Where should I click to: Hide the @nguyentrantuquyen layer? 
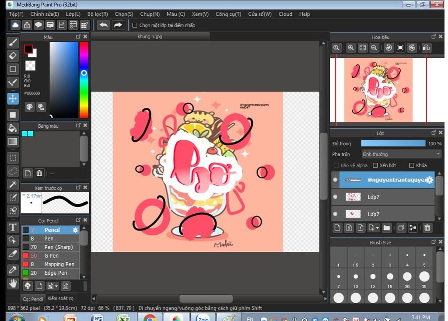tap(336, 180)
